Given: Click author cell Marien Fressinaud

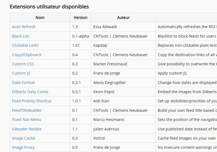Looking at the screenshot, I should (x=110, y=64).
